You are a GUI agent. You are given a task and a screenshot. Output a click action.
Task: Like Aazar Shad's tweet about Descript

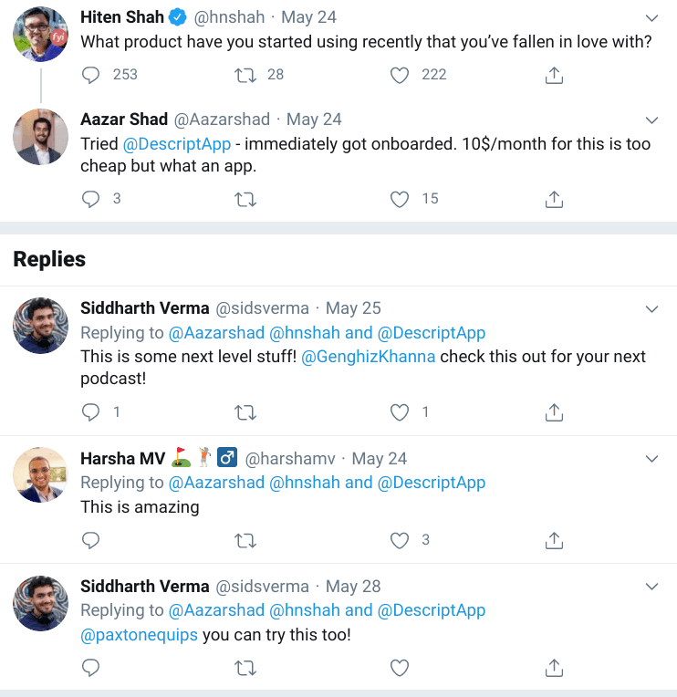[400, 199]
